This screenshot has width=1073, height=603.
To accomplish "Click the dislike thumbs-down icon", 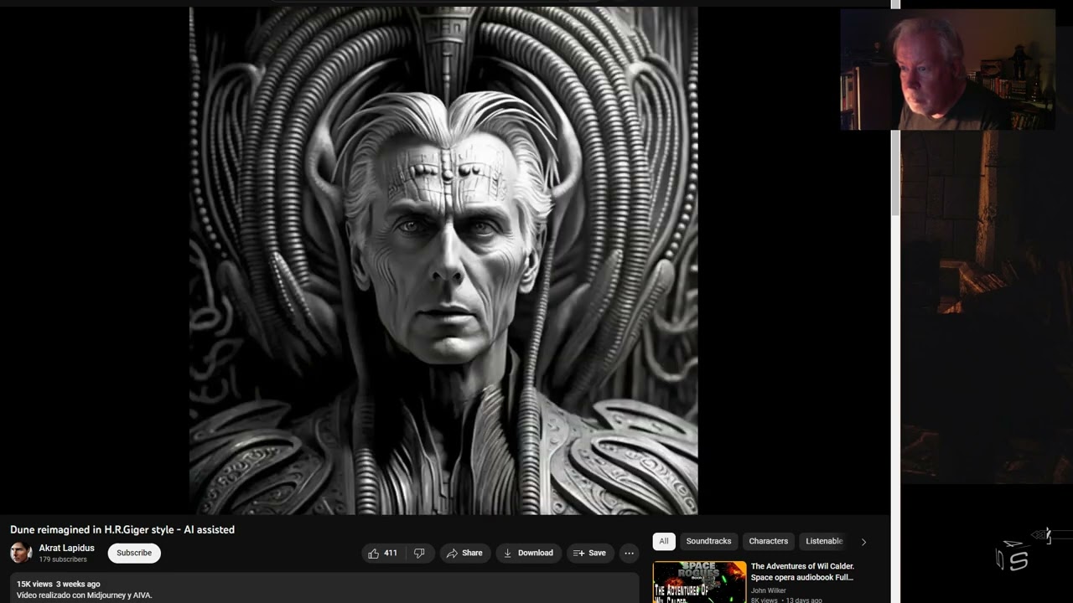I will (419, 553).
